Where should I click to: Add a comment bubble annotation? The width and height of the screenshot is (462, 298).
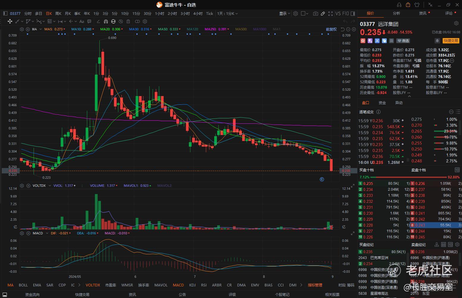[x=90, y=21]
